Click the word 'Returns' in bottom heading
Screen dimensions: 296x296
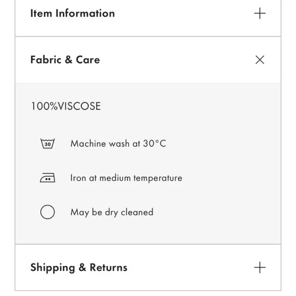[109, 267]
